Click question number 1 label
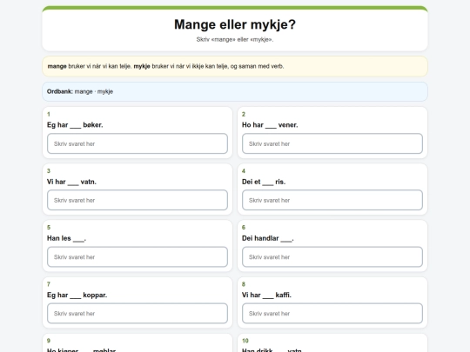Screen dimensions: 470x352 [x=49, y=114]
